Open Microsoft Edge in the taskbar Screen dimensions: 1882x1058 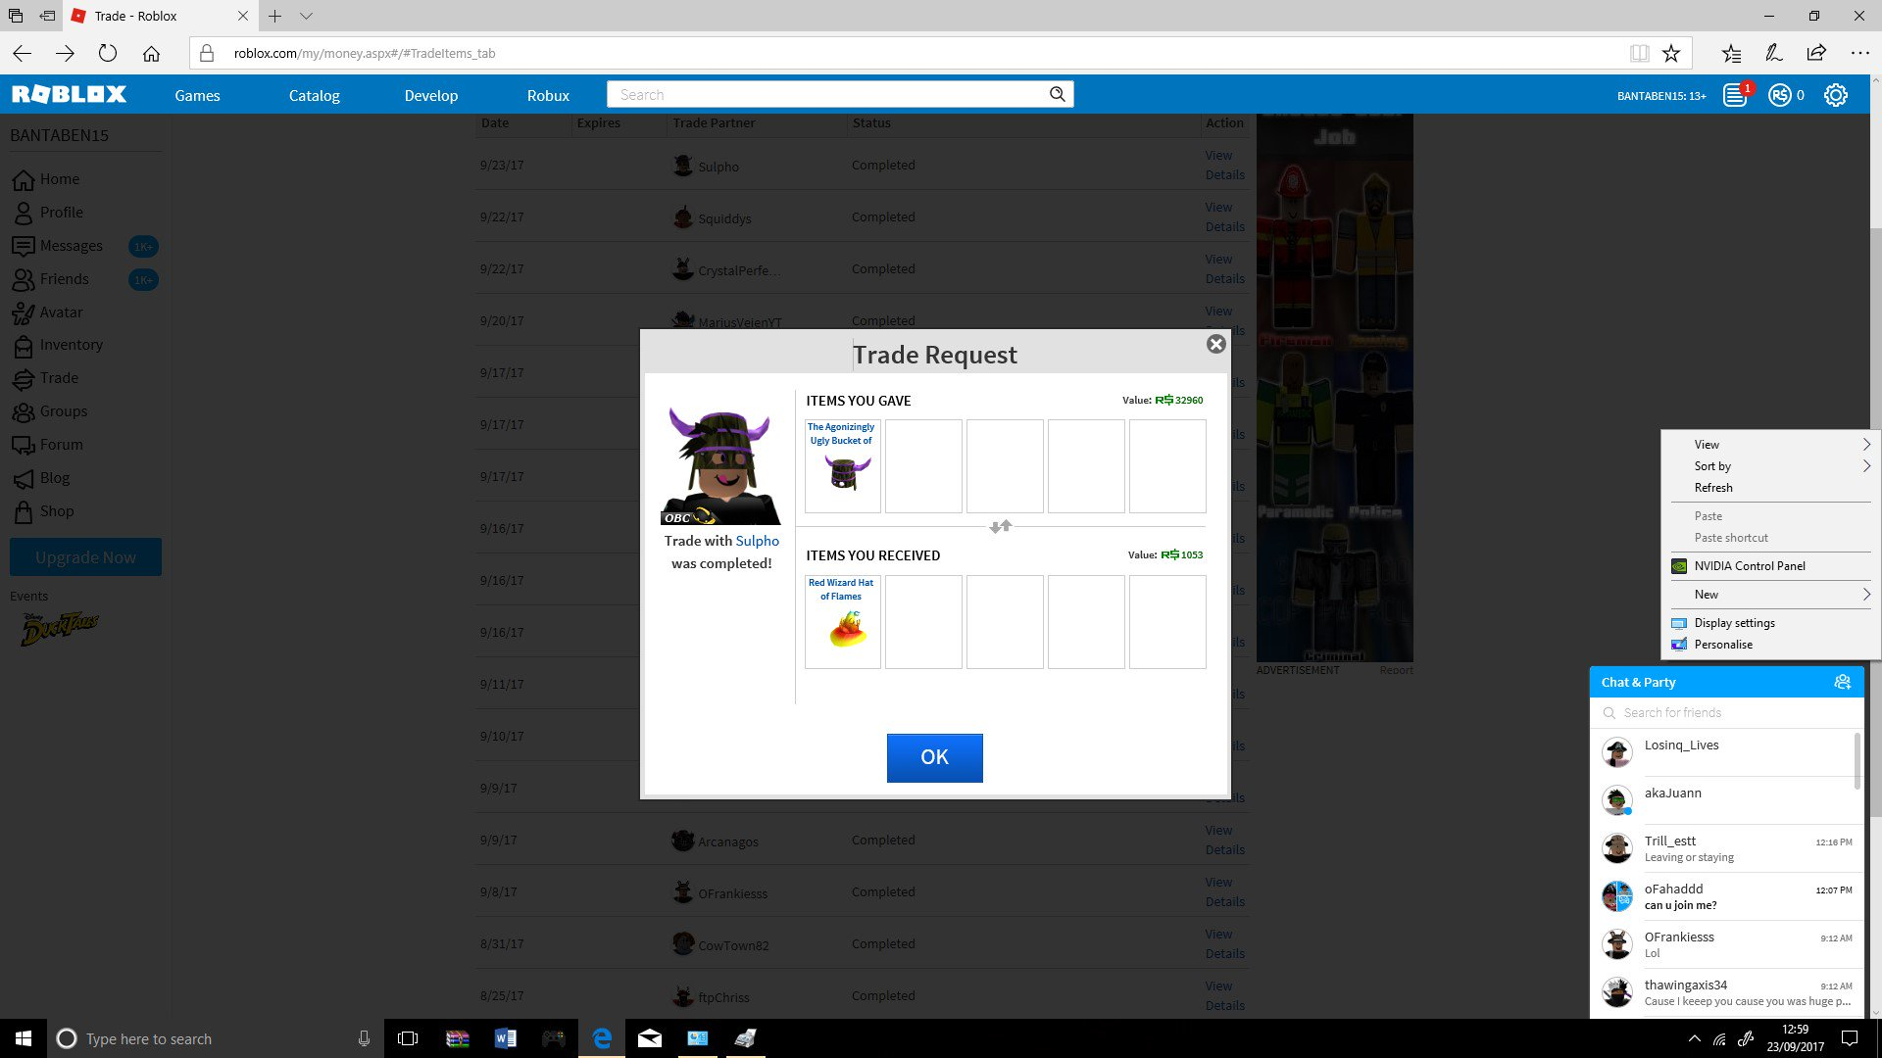coord(602,1038)
